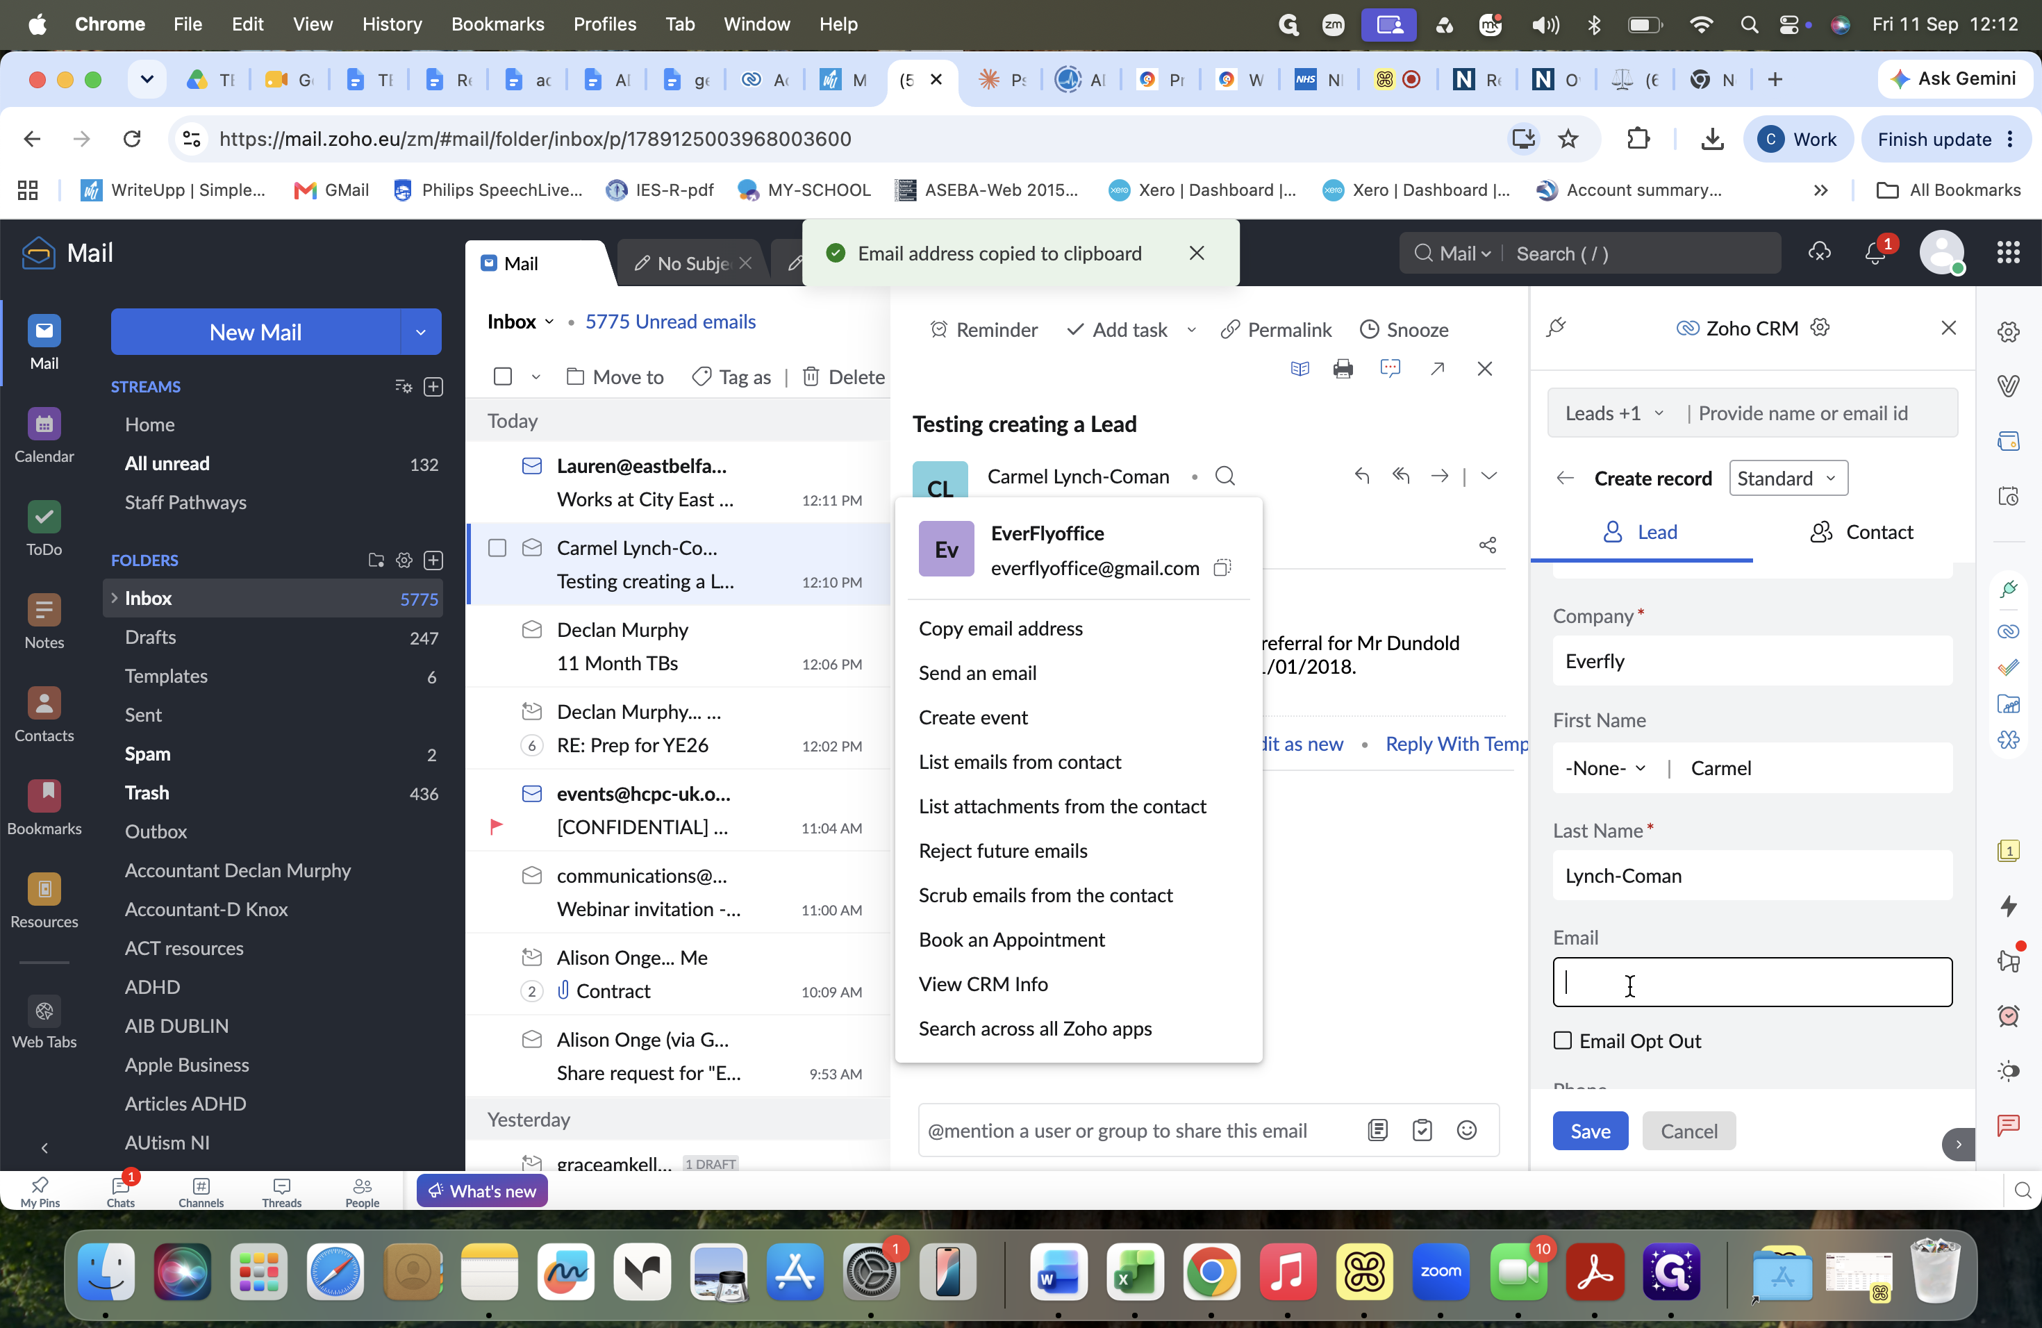Expand more email actions chevron
The width and height of the screenshot is (2042, 1328).
pos(1488,475)
